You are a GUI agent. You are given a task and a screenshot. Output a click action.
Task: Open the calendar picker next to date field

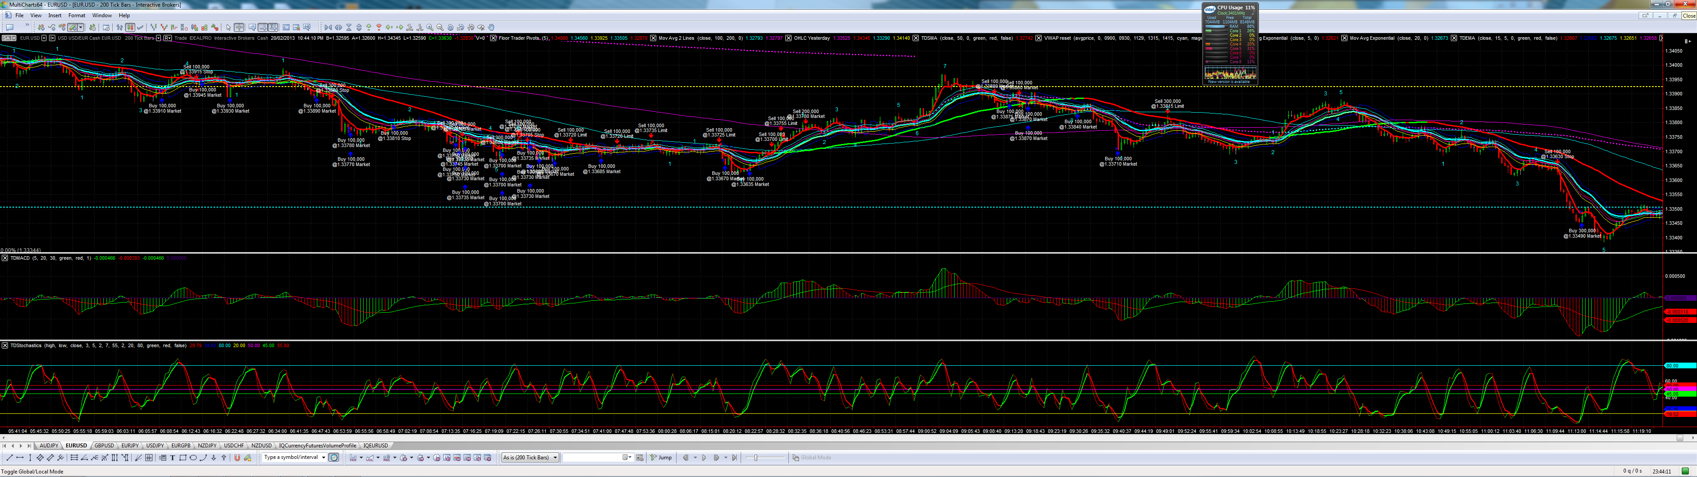[x=627, y=457]
